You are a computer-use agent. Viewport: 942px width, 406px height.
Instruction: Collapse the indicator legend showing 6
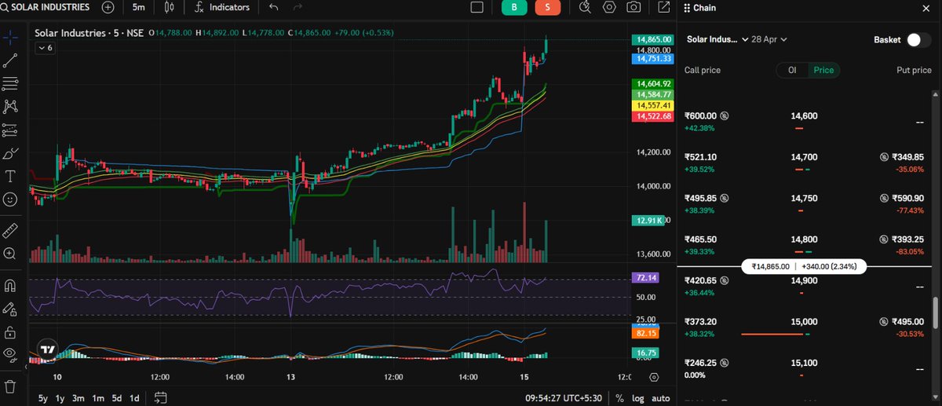pos(45,48)
